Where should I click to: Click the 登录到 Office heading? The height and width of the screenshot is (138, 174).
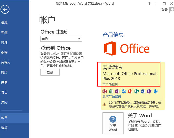pos(56,48)
